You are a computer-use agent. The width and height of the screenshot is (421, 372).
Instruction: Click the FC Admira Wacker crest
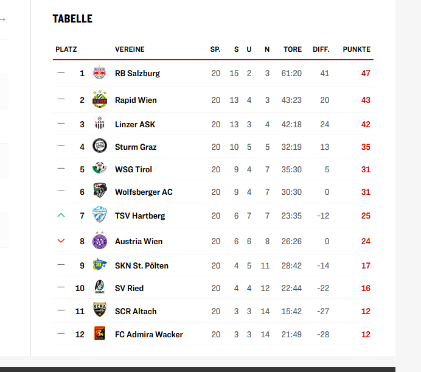point(100,333)
